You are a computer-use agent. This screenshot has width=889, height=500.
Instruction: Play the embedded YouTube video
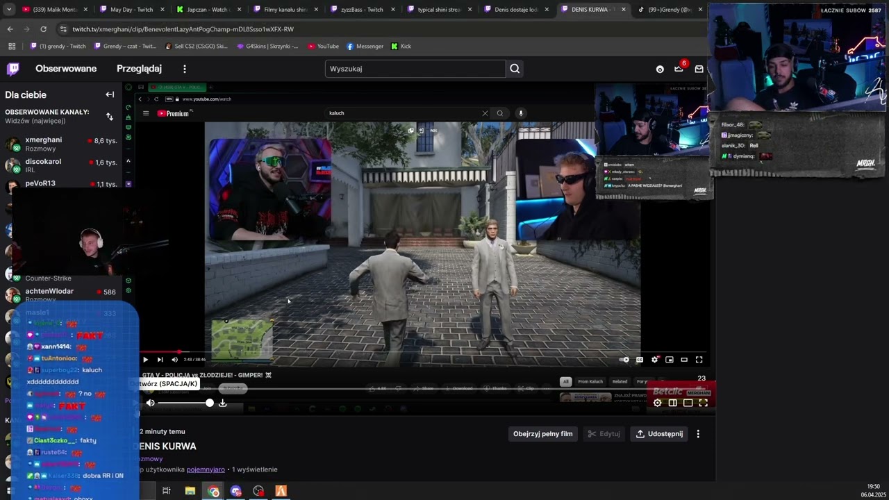[x=145, y=360]
